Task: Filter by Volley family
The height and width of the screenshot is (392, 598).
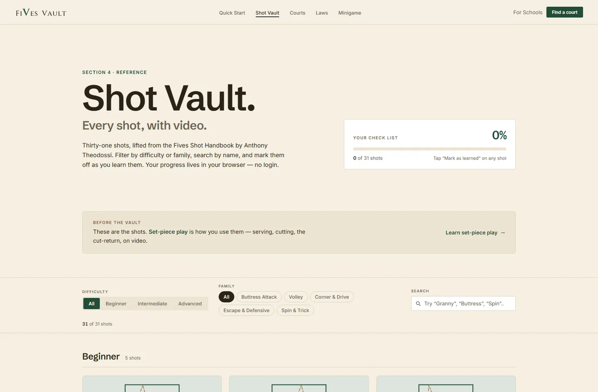Action: 296,297
